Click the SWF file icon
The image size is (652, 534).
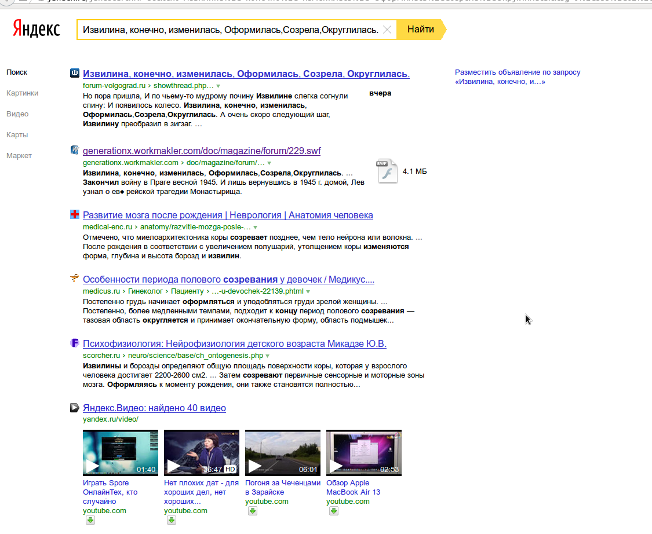387,171
